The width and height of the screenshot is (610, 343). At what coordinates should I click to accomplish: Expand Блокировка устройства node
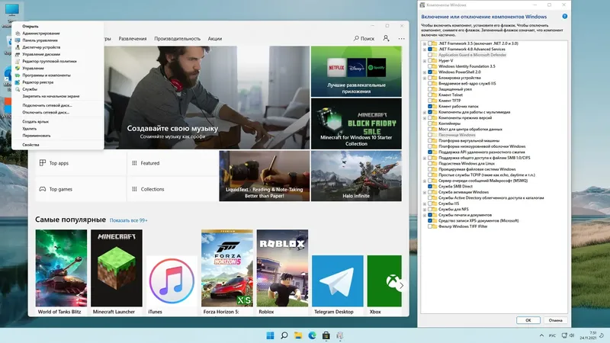425,78
